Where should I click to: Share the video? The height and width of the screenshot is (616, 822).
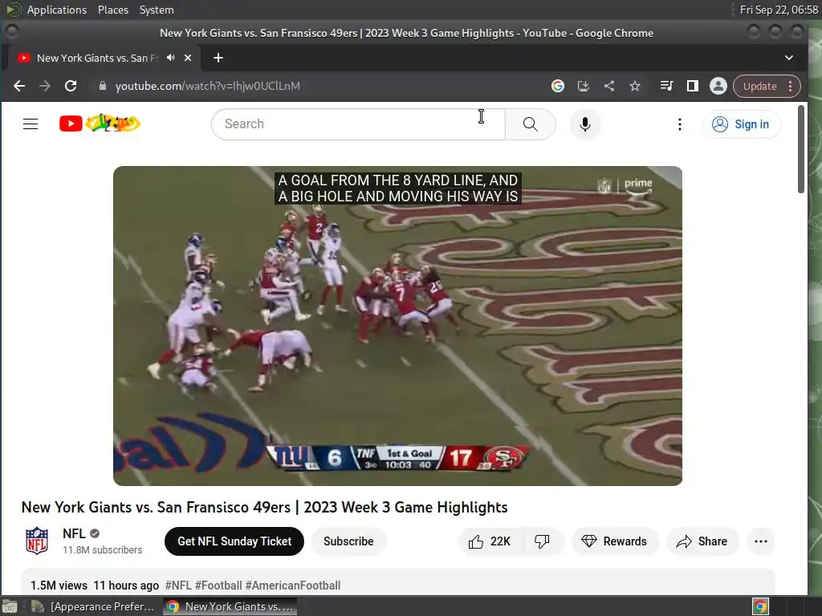[x=702, y=541]
